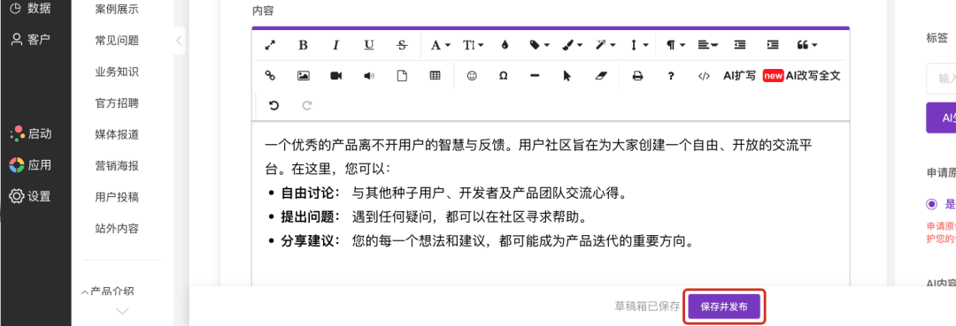Insert a horizontal line

[535, 76]
